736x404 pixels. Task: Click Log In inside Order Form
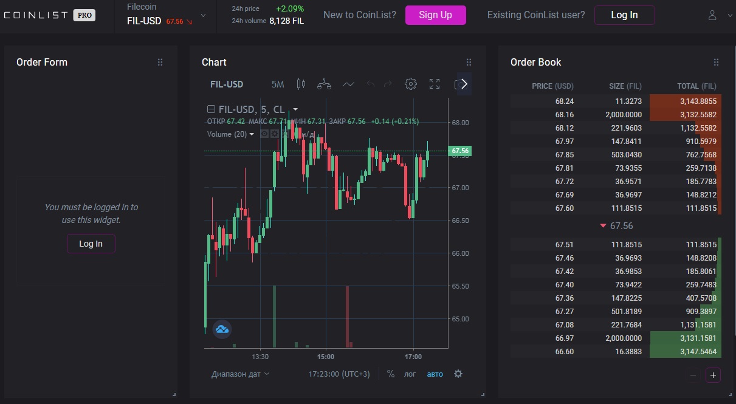click(x=91, y=244)
